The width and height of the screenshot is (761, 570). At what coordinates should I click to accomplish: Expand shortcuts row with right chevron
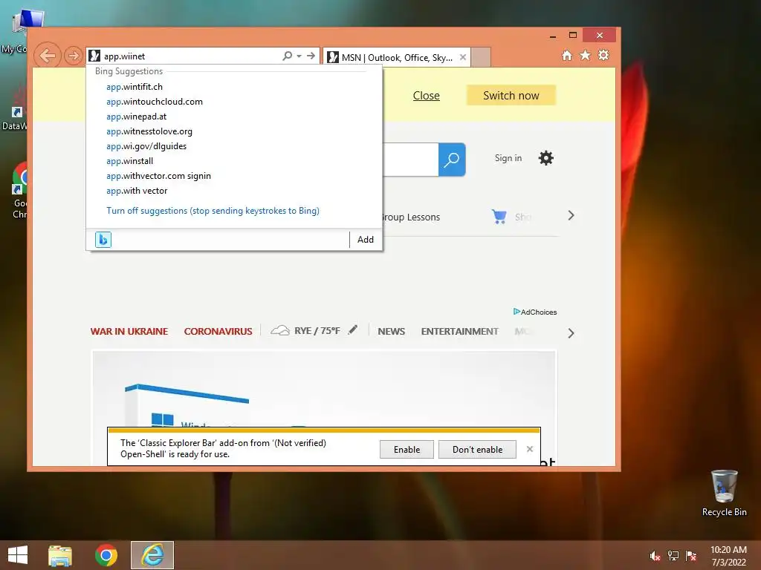point(571,216)
